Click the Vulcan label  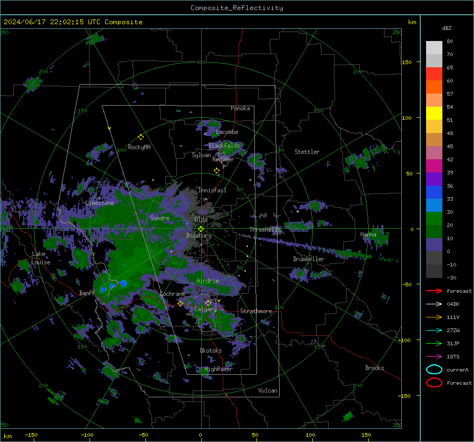[x=268, y=390]
